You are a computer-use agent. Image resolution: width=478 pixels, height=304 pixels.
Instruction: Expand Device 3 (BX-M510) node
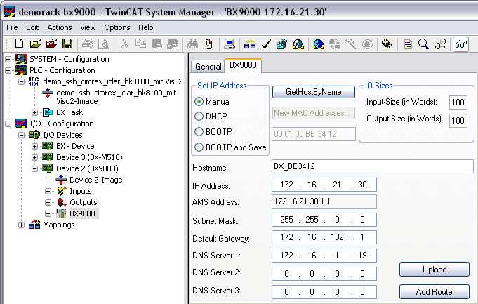pos(35,157)
